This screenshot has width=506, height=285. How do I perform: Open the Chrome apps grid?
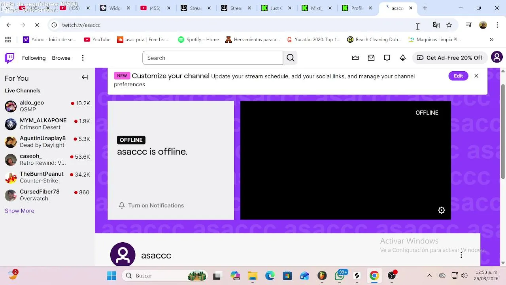[8, 40]
